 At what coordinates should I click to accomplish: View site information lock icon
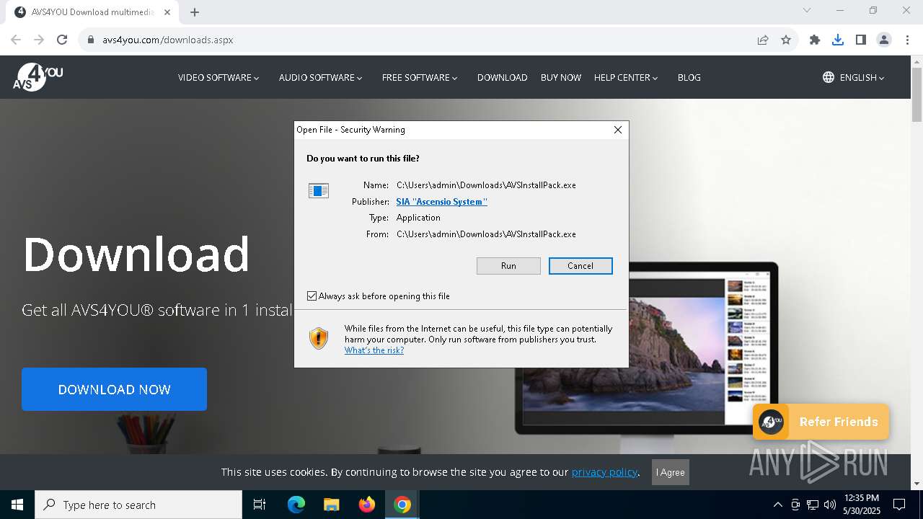point(91,40)
